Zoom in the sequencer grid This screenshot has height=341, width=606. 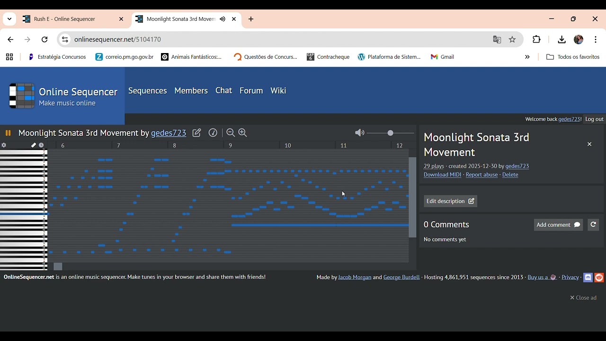click(x=243, y=133)
